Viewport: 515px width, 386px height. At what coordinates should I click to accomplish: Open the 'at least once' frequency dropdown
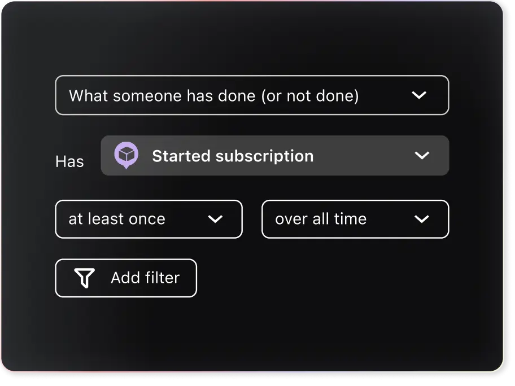click(149, 219)
